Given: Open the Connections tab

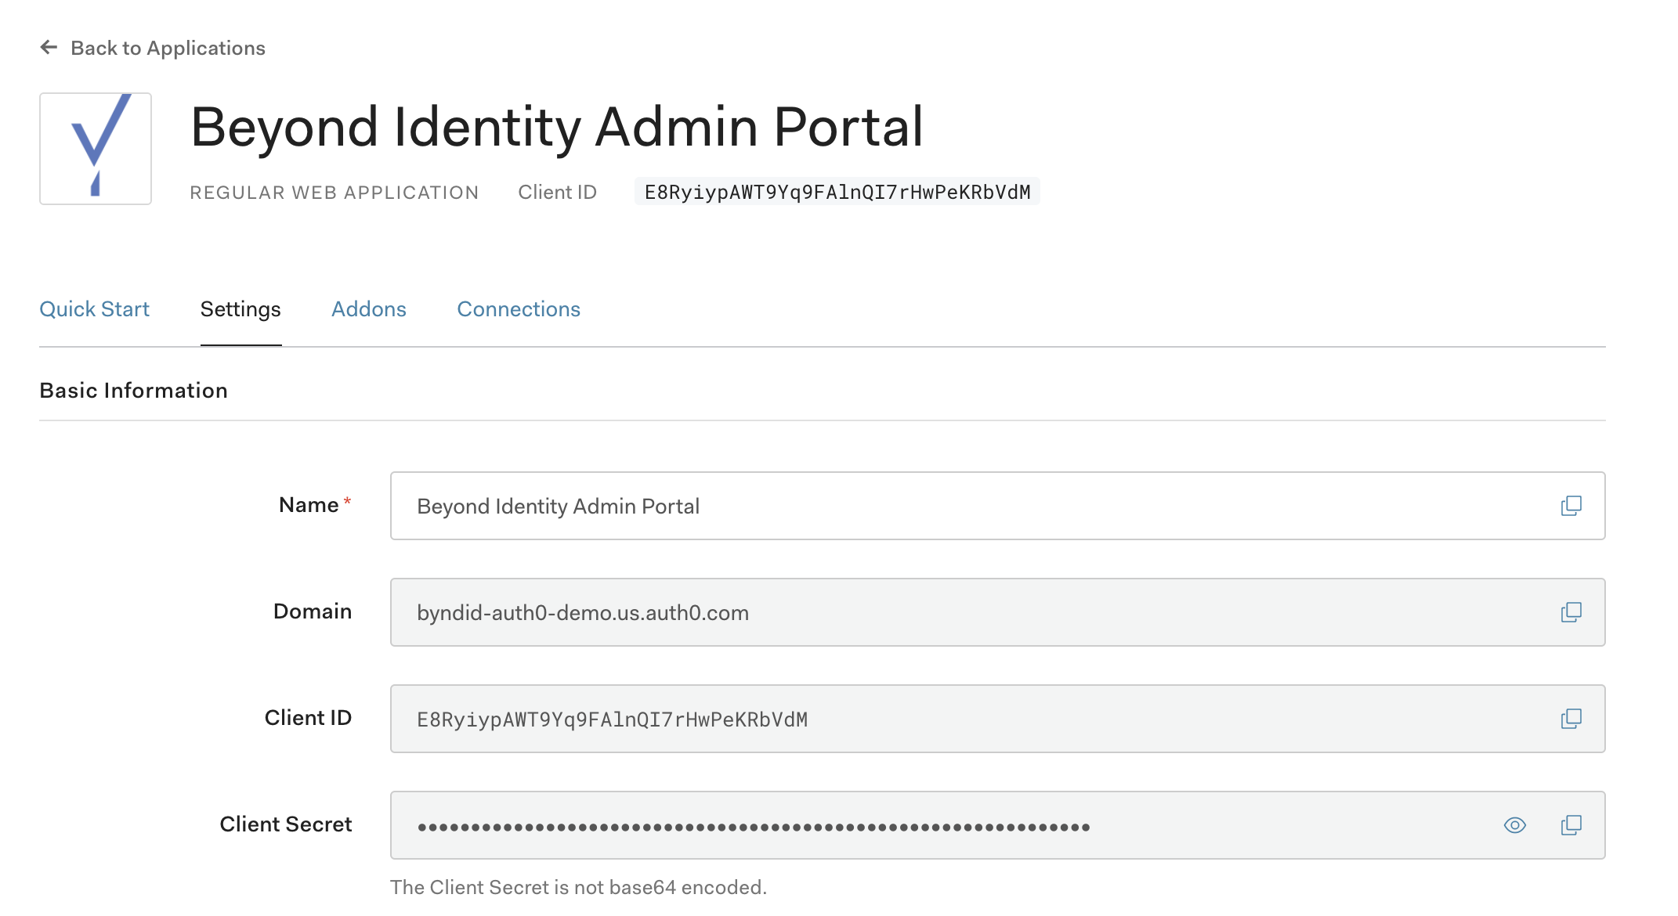Looking at the screenshot, I should 519,308.
